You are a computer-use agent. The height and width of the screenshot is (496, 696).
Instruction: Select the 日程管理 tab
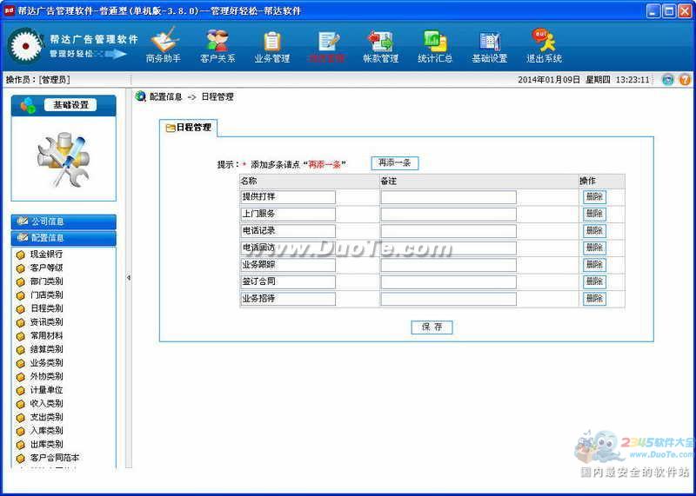(x=190, y=128)
